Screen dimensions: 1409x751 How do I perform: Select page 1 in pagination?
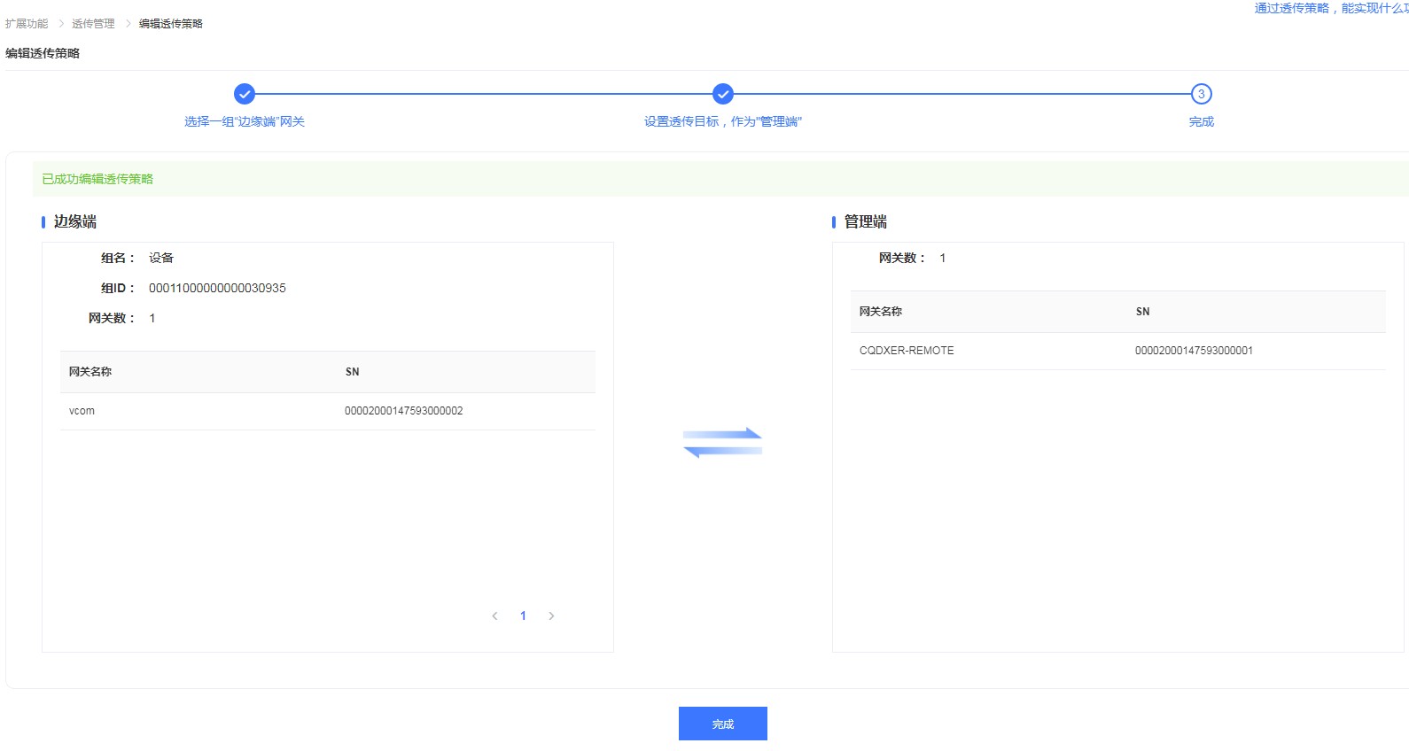523,616
